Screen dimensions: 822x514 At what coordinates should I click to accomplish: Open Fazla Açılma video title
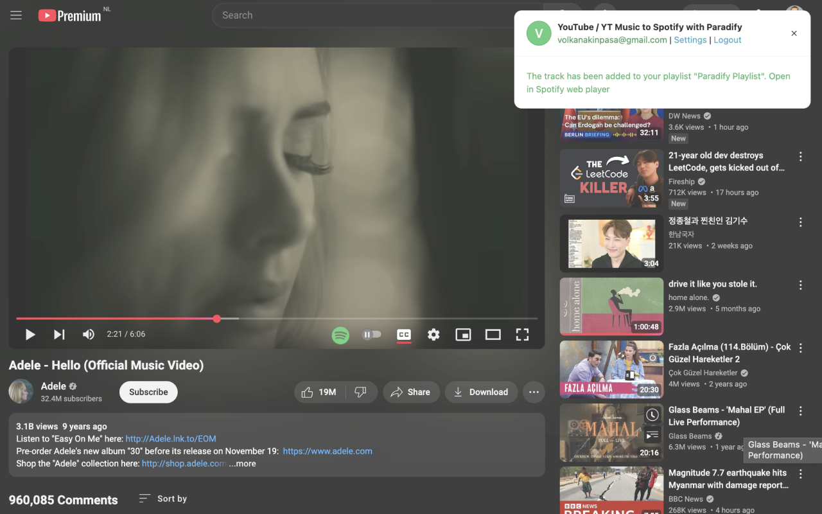tap(730, 353)
